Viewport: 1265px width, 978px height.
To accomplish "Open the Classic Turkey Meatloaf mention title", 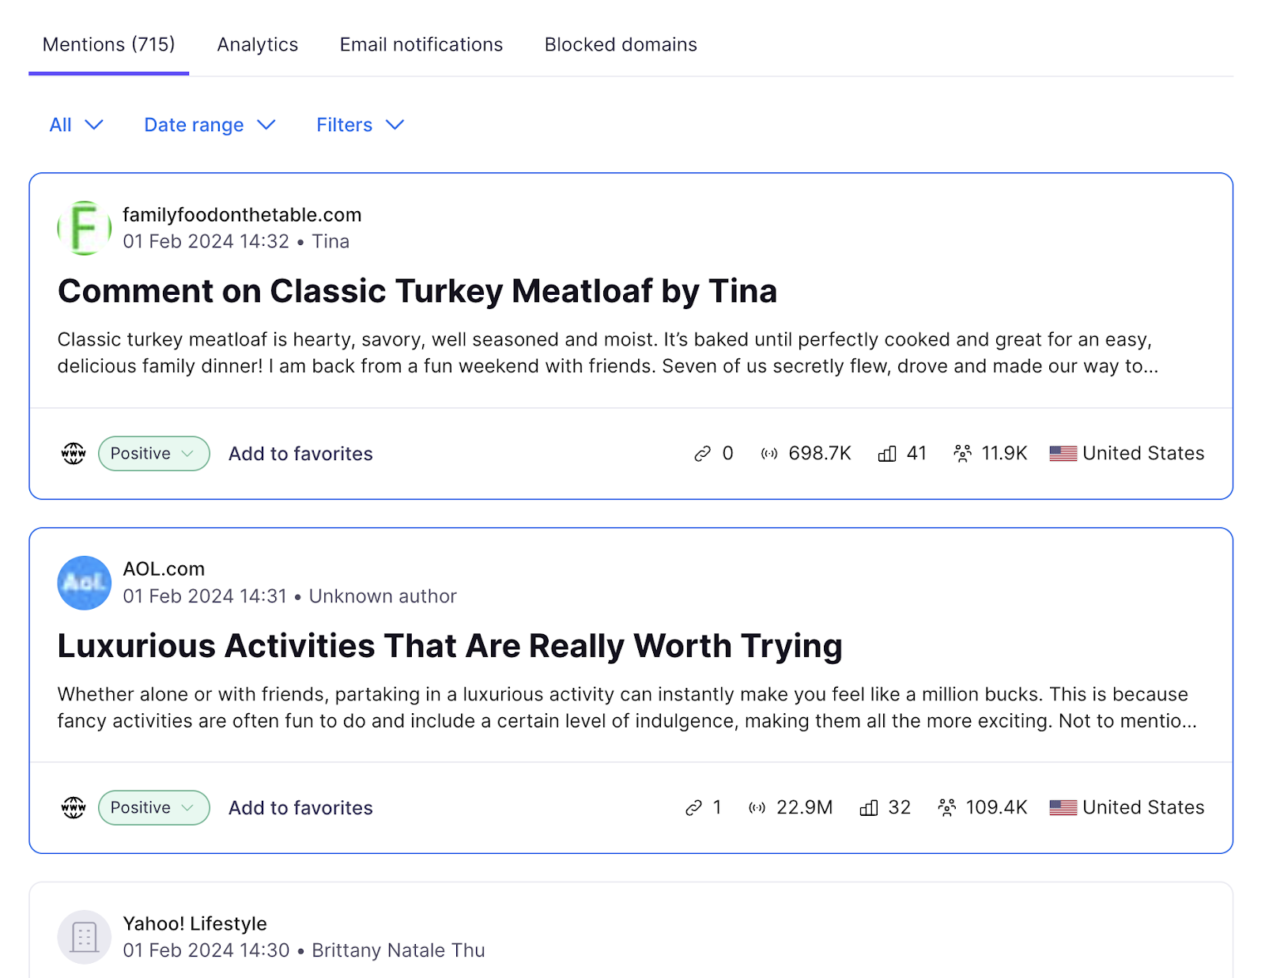I will coord(417,291).
